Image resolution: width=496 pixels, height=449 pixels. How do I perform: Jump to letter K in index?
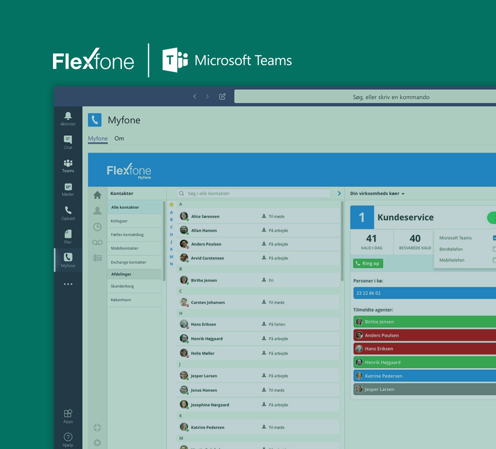(x=172, y=249)
